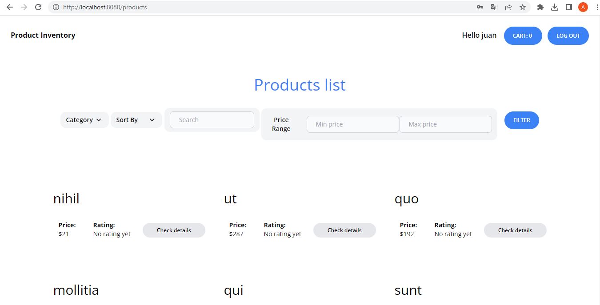Viewport: 600px width, 305px height.
Task: Click the profile avatar icon
Action: click(x=583, y=7)
